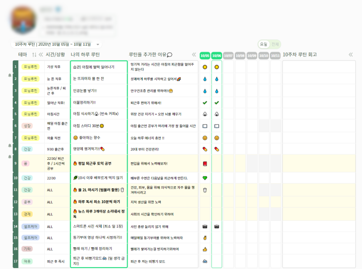Click the airplane icon in the 비행기모드 row
The image size is (362, 269).
[x=205, y=261]
